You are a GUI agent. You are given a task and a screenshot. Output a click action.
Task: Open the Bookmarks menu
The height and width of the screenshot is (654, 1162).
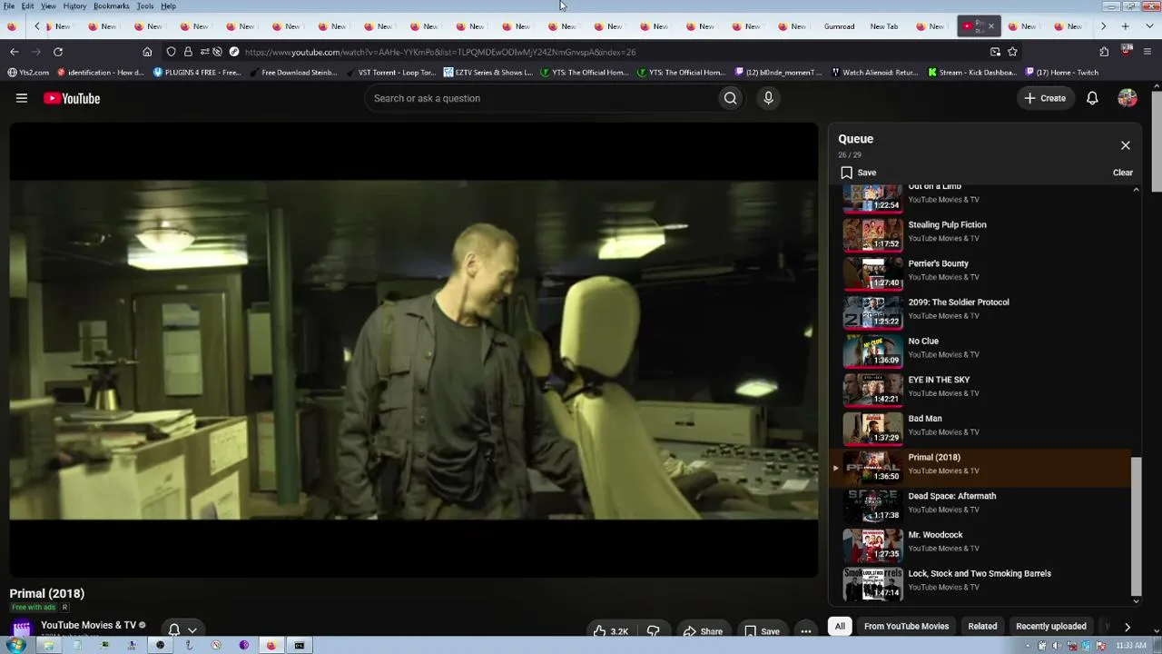click(112, 6)
